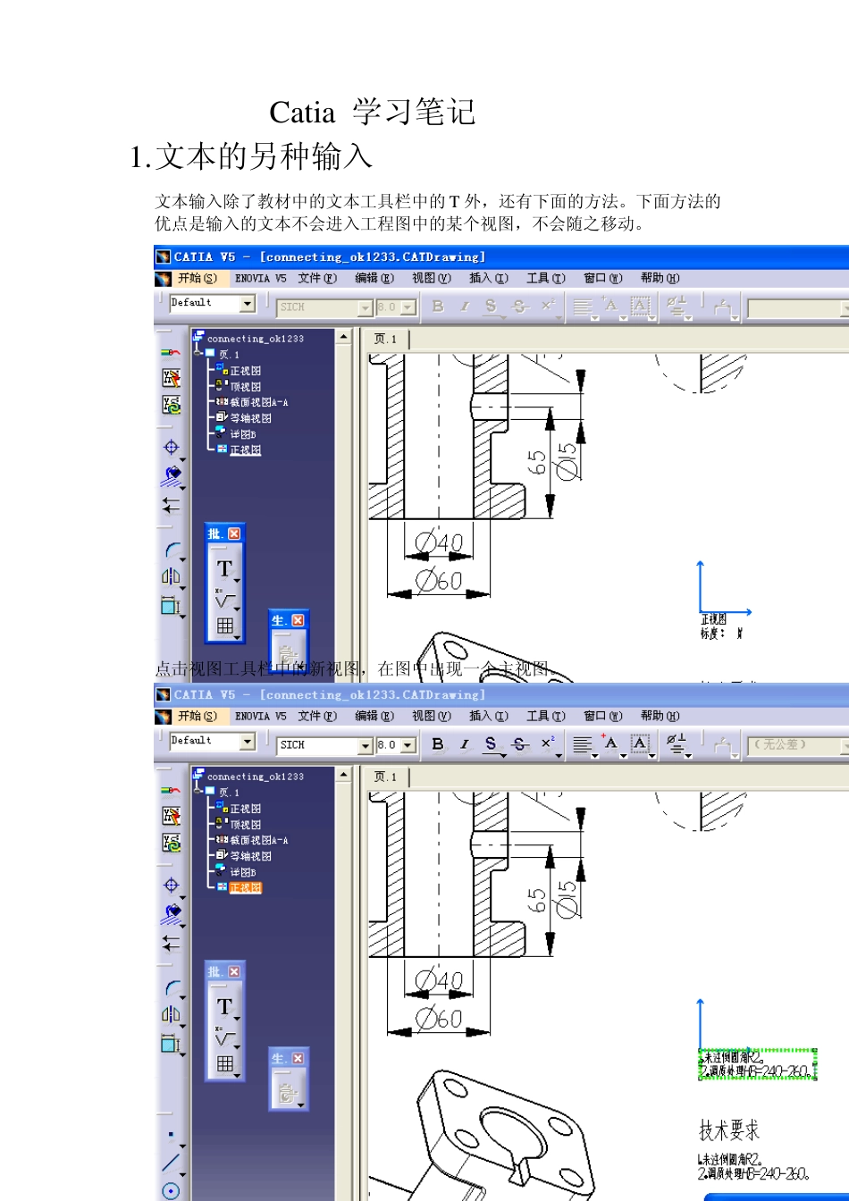Viewport: 849px width, 1201px height.
Task: Open tolerance (无公差) dropdown in second window
Action: pyautogui.click(x=845, y=744)
